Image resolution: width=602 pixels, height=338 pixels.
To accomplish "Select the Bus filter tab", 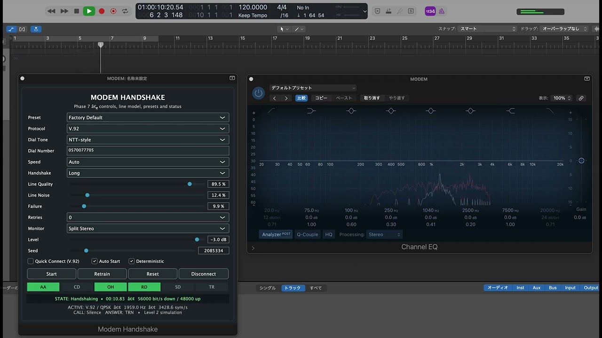I will click(x=553, y=288).
